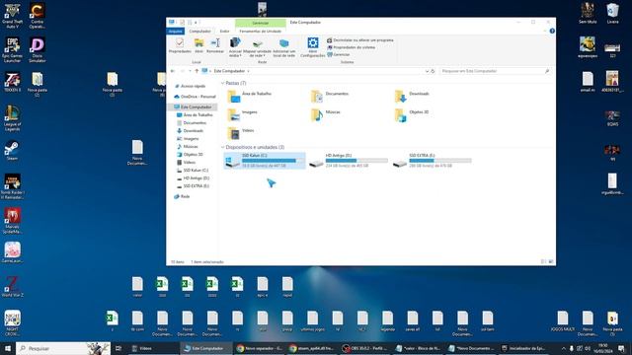632x355 pixels.
Task: Select Objetos 3D in the navigation pane
Action: coord(194,155)
